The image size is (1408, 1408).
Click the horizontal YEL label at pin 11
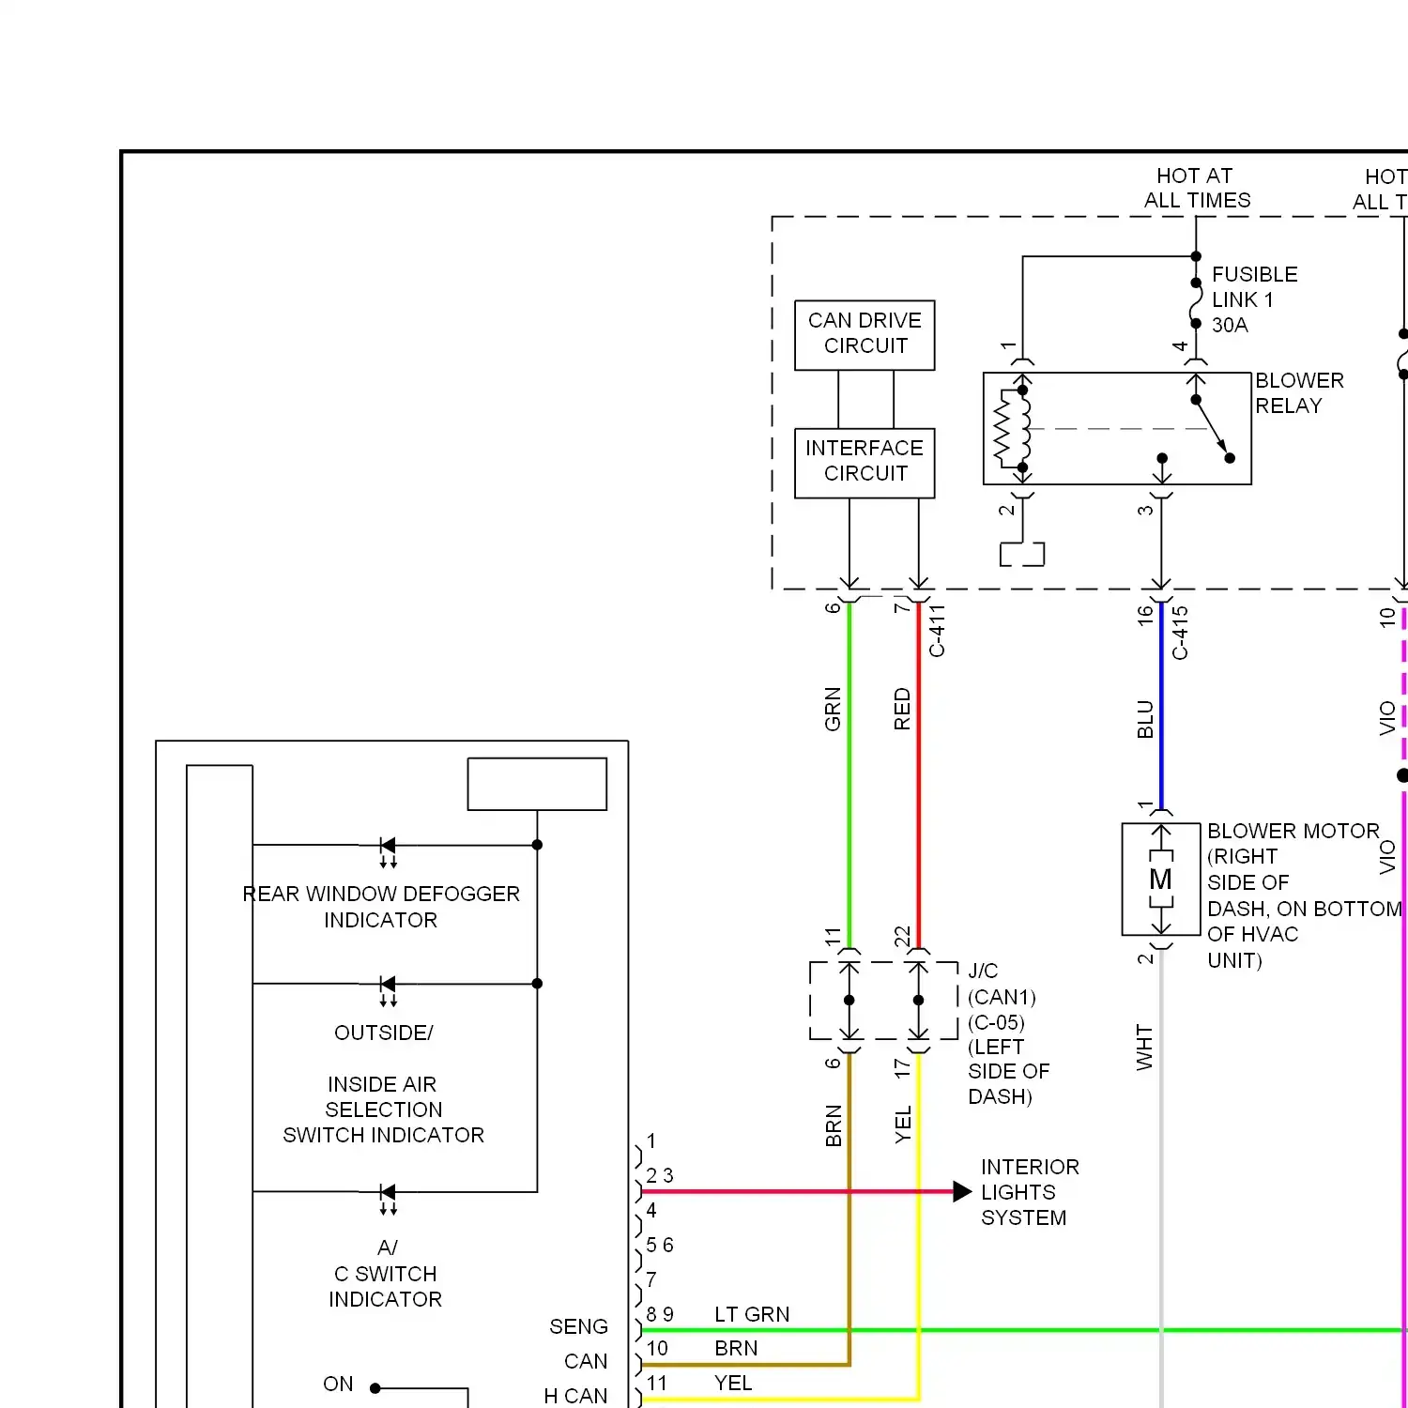(x=733, y=1383)
